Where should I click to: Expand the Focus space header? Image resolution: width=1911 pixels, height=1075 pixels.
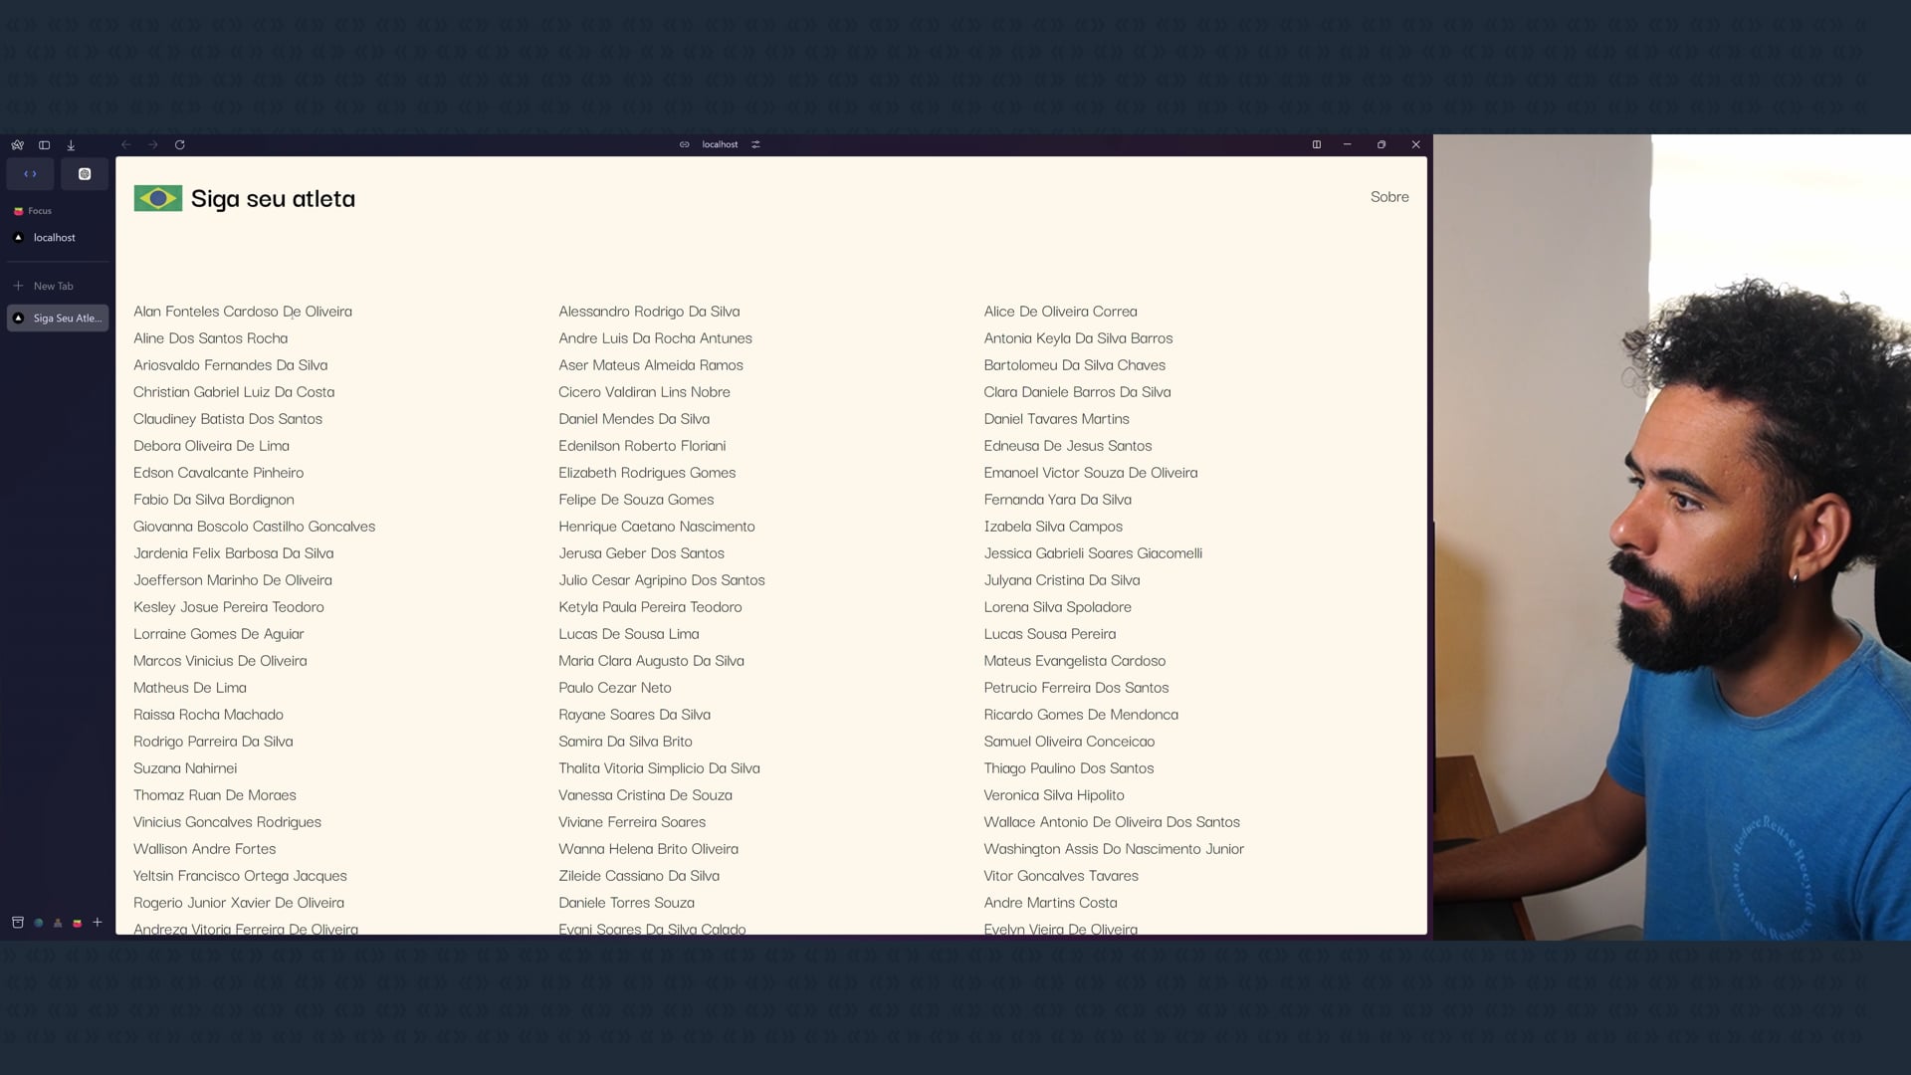point(40,211)
